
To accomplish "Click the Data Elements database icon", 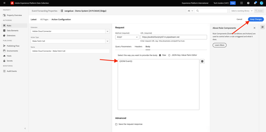I will coord(4,31).
